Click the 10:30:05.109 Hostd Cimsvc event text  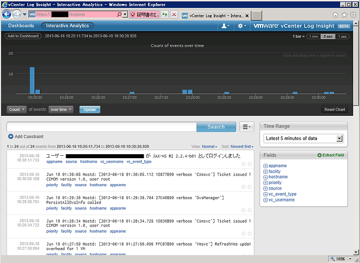[148, 177]
